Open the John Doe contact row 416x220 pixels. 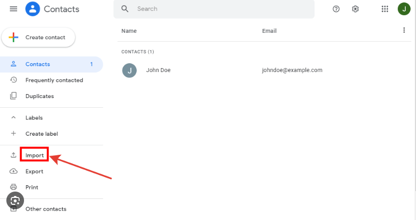158,70
